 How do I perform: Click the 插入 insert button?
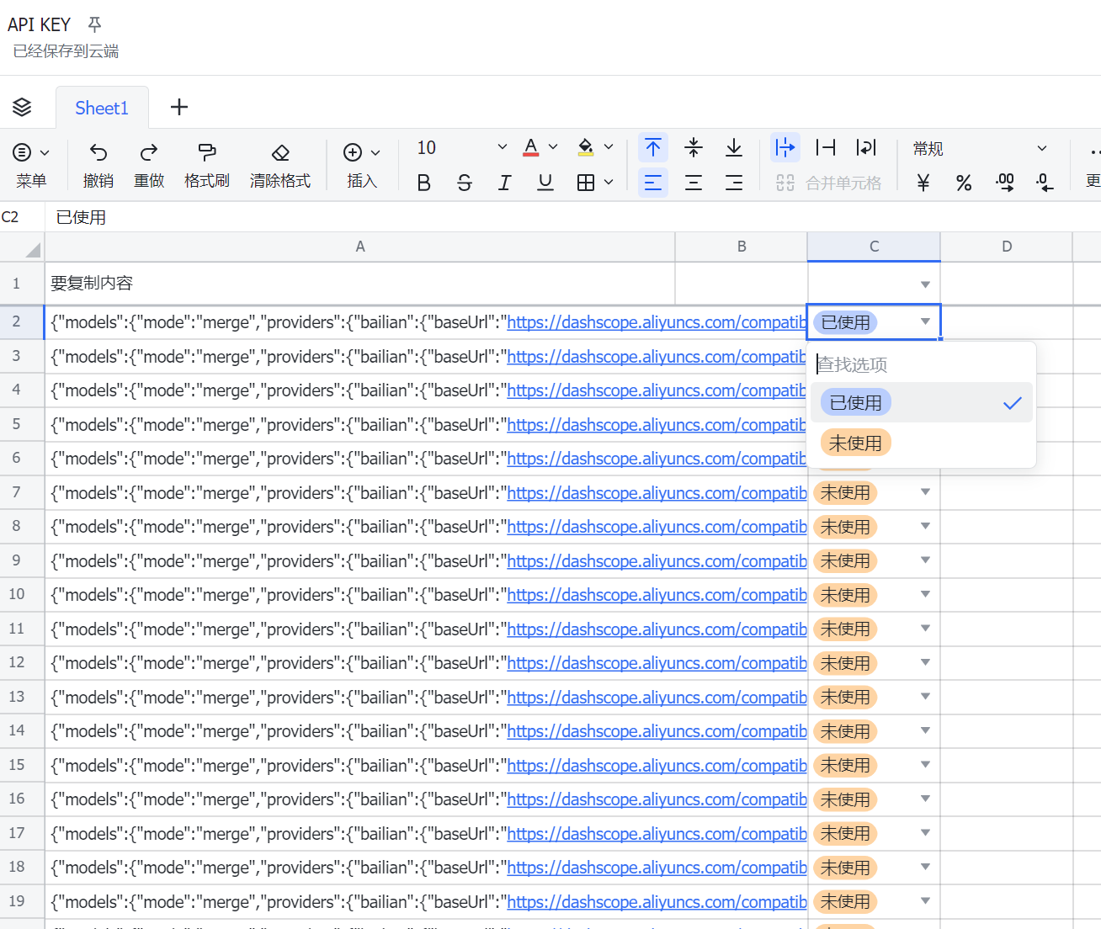[361, 164]
